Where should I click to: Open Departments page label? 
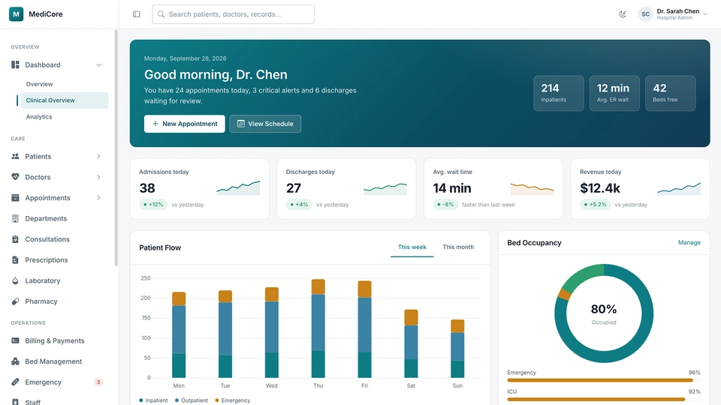pos(46,218)
